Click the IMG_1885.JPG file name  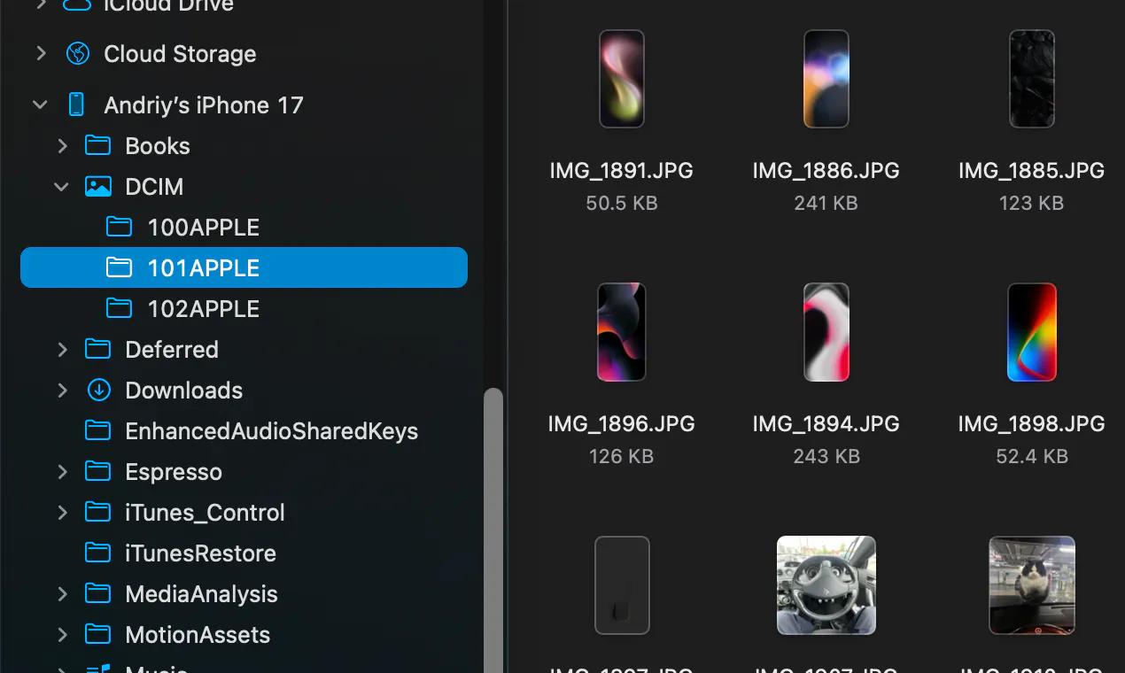tap(1032, 171)
